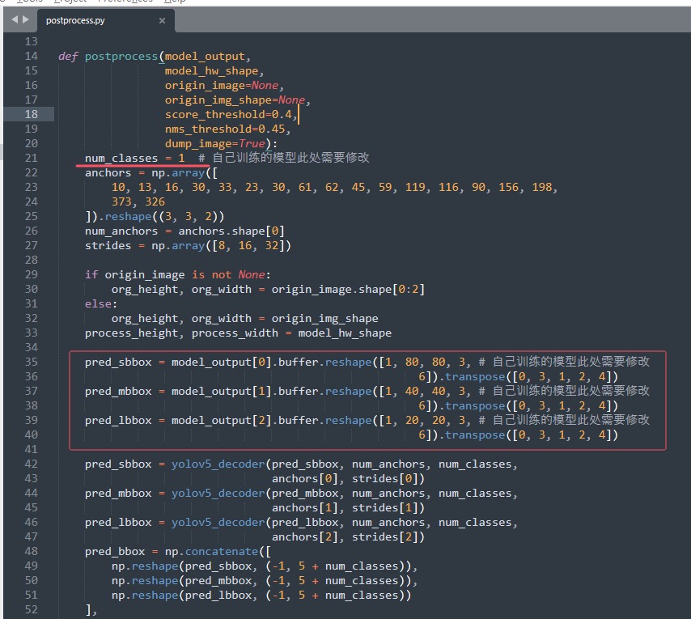Click model_hw_shape parameter on line 15
Viewport: 691px width, 619px height.
point(211,71)
